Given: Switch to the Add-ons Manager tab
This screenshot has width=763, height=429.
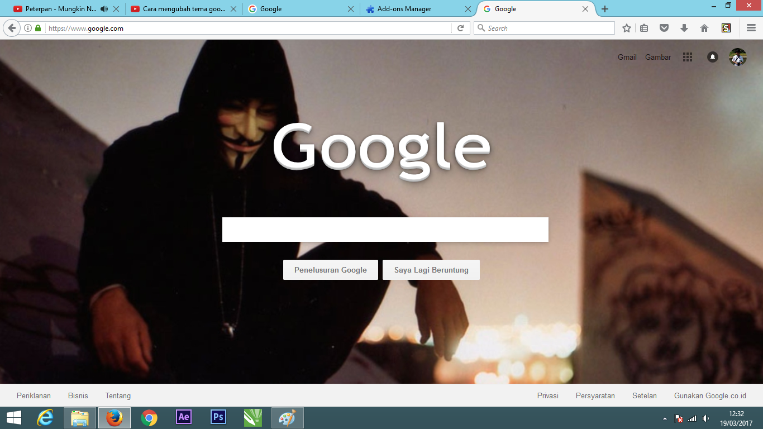Looking at the screenshot, I should 418,9.
